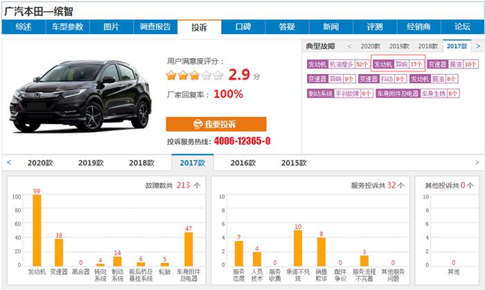Go to the 调查报告 tab
This screenshot has height=290, width=485.
[155, 27]
